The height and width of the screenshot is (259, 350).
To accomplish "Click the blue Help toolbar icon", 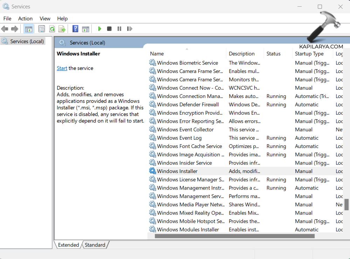I will pyautogui.click(x=75, y=29).
